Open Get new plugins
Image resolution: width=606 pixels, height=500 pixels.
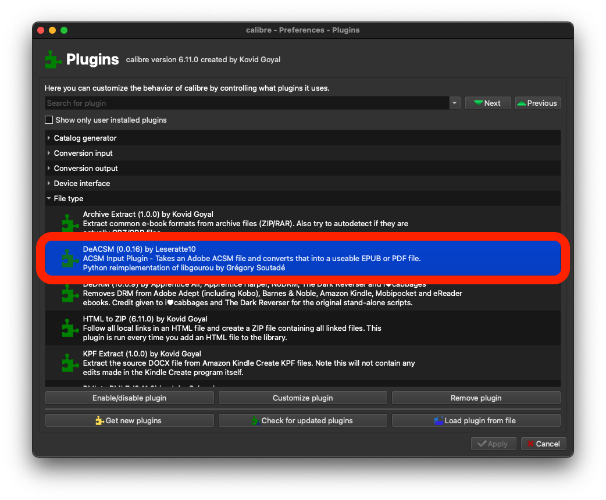coord(130,420)
